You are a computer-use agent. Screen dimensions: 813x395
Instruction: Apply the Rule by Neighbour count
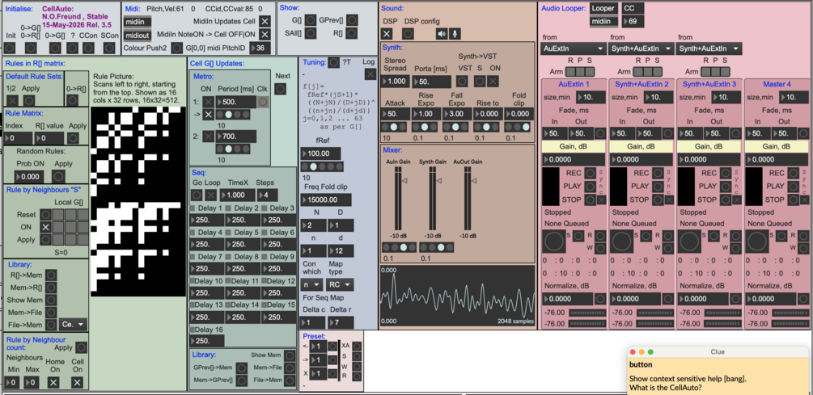click(82, 347)
